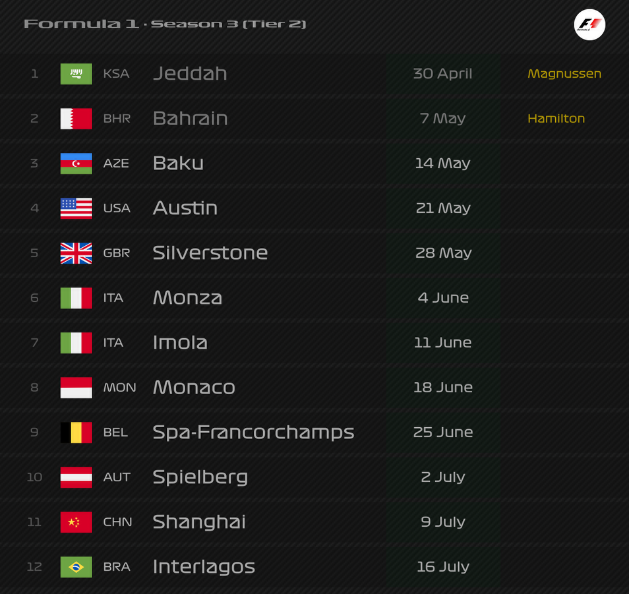
Task: Click the Monaco flag icon
Action: point(76,388)
